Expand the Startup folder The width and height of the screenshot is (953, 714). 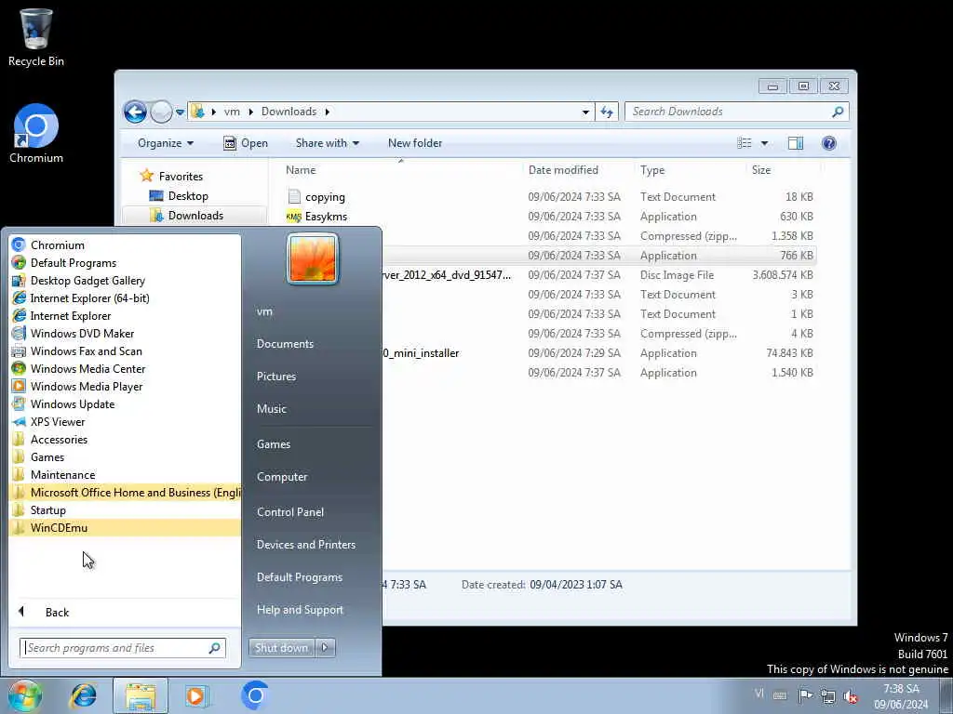click(x=126, y=510)
